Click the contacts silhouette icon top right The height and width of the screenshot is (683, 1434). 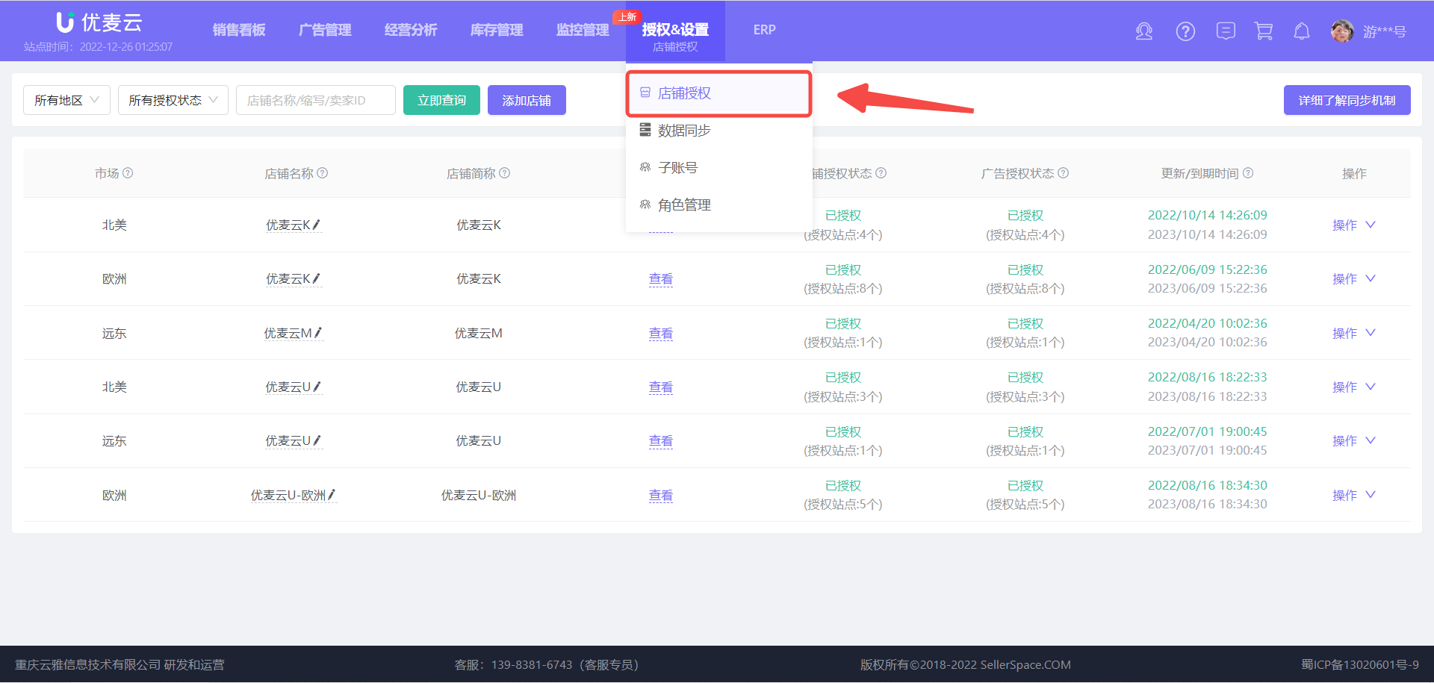[x=1144, y=31]
